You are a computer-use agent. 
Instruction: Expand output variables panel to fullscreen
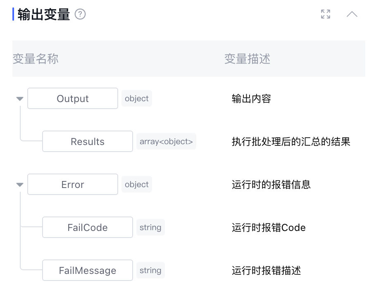point(326,14)
